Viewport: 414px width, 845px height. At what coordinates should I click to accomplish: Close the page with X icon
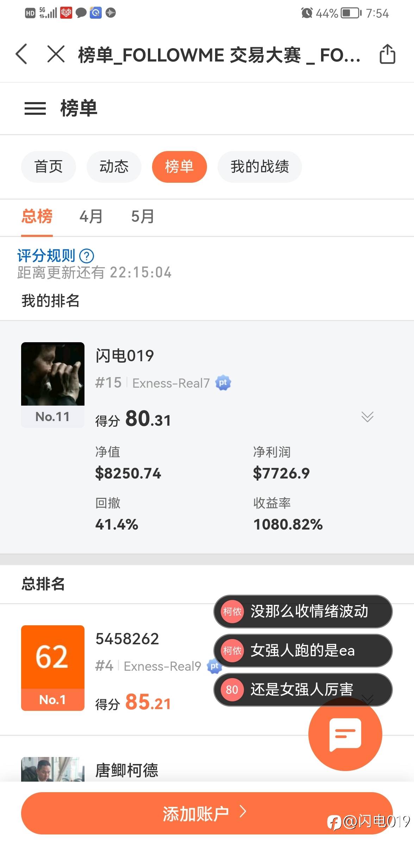coord(56,54)
